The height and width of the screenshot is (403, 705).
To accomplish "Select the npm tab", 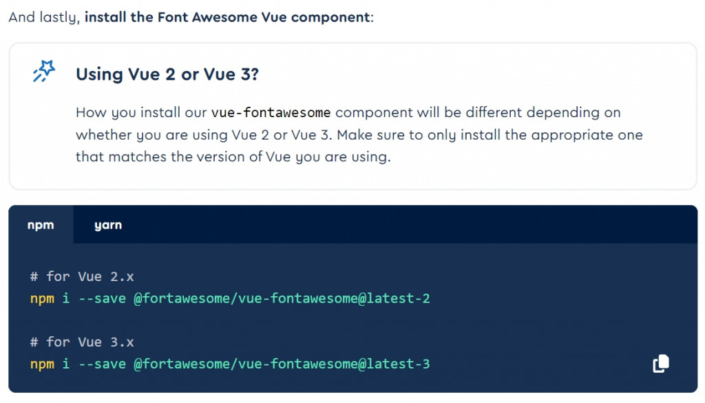I will (x=41, y=225).
